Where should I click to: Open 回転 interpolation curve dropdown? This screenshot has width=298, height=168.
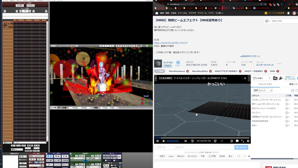click(x=23, y=156)
